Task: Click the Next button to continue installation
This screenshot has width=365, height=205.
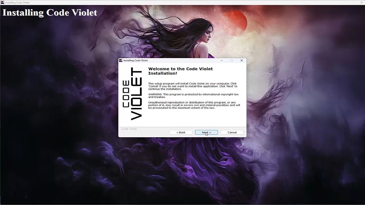Action: click(x=206, y=132)
